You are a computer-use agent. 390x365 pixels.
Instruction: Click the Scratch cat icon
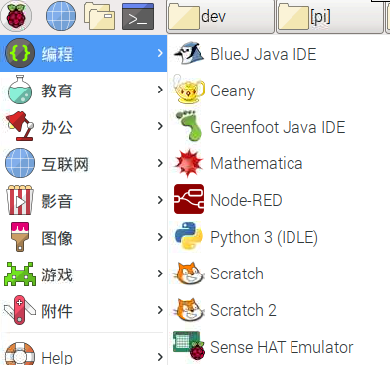coord(189,274)
